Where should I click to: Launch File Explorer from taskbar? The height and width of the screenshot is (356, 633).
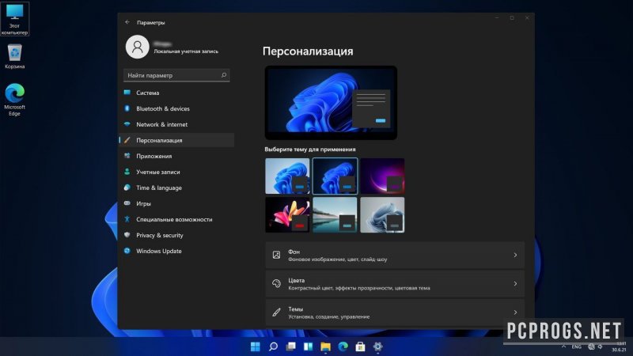[325, 347]
